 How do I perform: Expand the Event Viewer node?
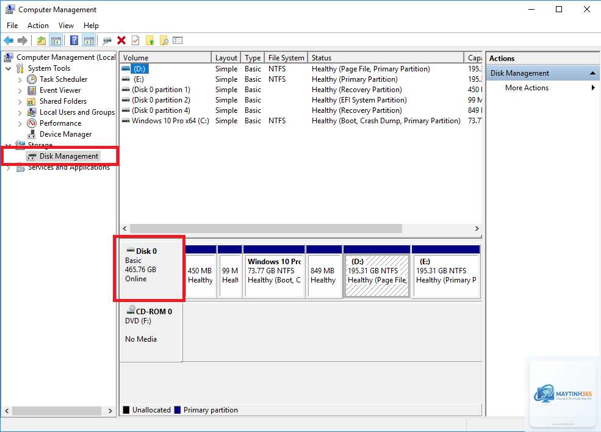(20, 91)
